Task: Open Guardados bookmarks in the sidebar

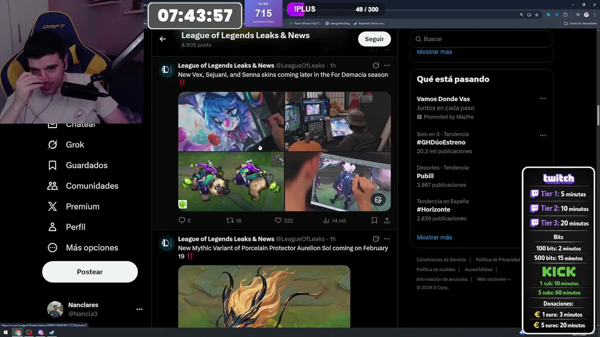Action: tap(78, 165)
